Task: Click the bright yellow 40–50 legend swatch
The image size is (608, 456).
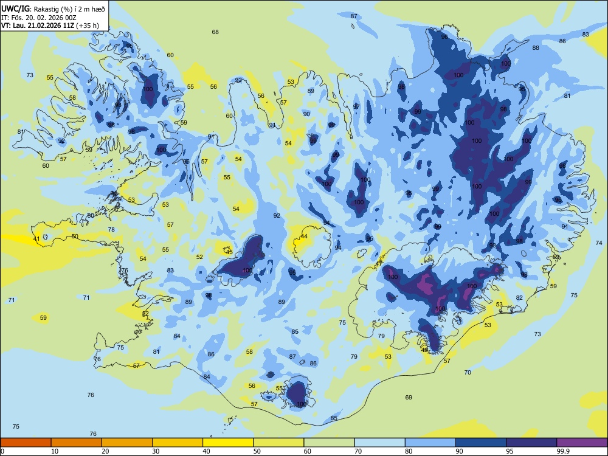Action: [228, 443]
